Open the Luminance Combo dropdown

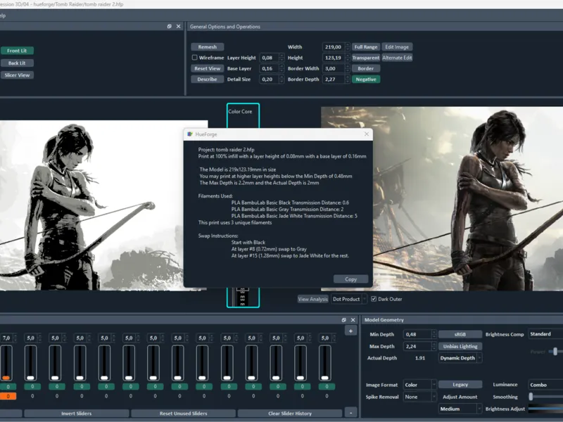545,385
